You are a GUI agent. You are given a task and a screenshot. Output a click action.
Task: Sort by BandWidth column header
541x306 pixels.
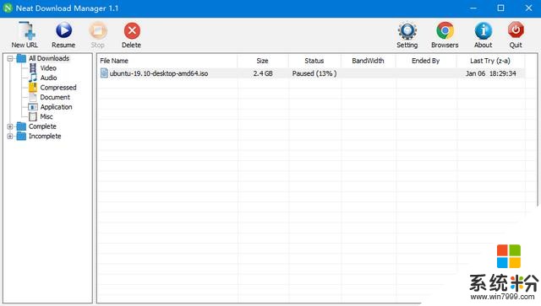click(x=369, y=61)
